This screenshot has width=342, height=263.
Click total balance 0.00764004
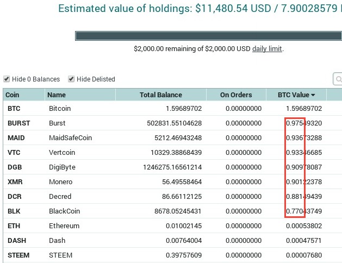(184, 240)
